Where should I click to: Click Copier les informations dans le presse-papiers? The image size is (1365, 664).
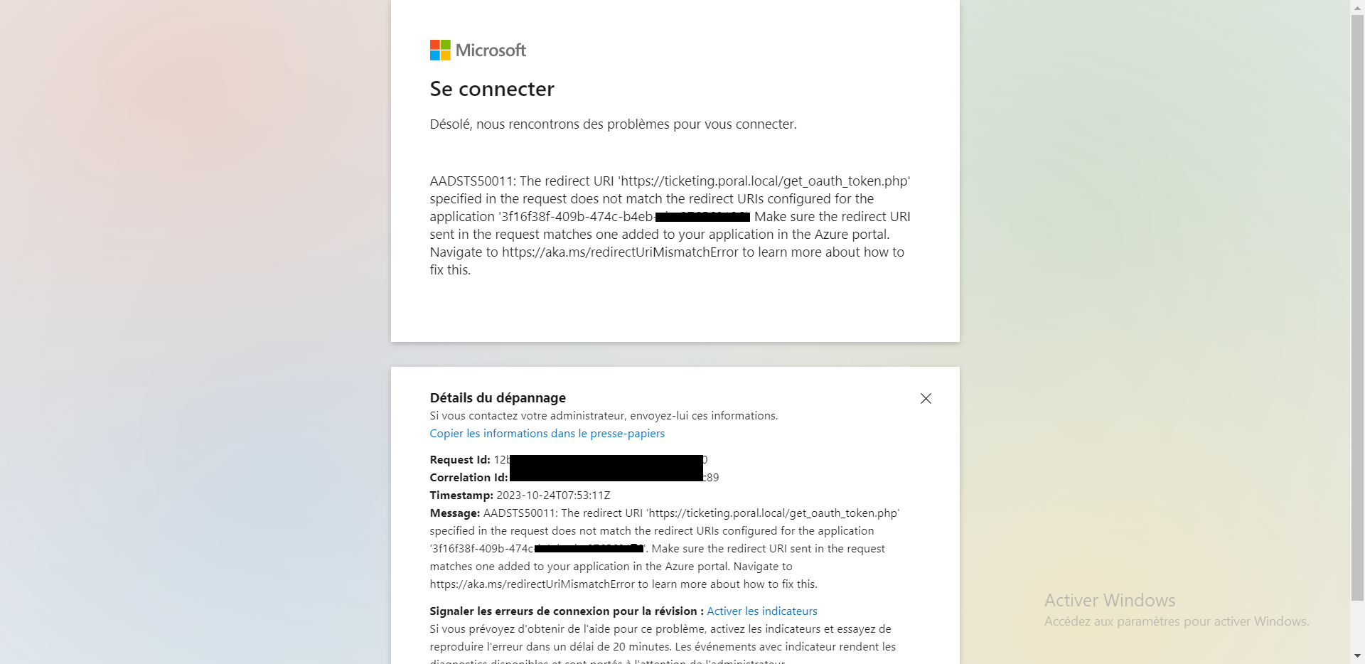pyautogui.click(x=547, y=434)
